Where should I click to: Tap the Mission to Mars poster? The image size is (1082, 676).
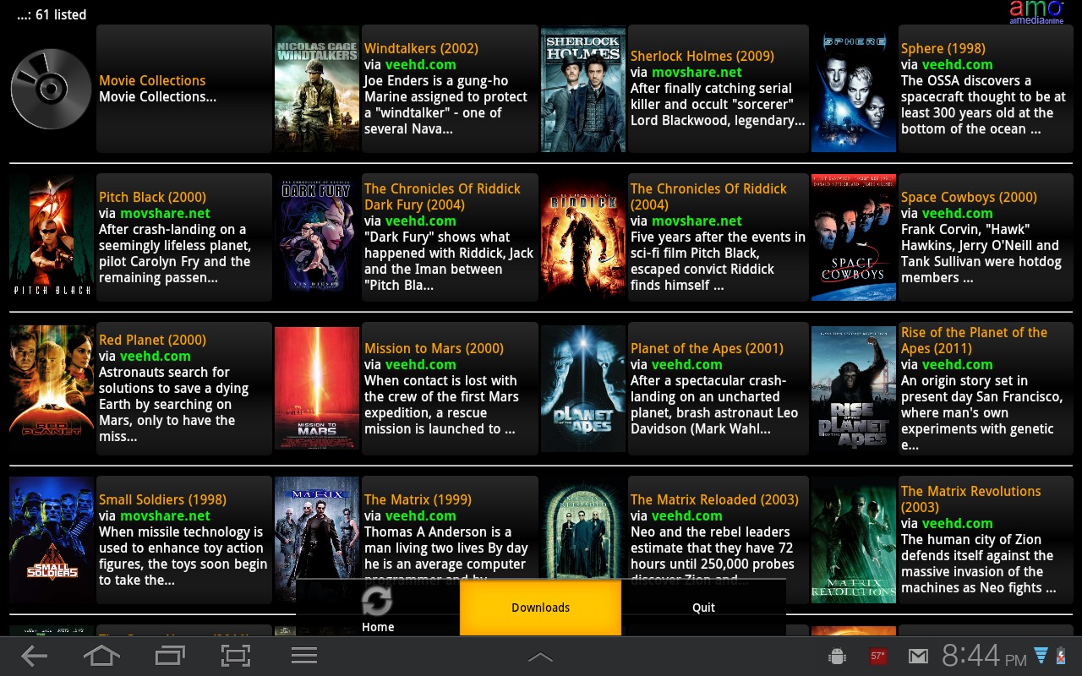coord(317,388)
